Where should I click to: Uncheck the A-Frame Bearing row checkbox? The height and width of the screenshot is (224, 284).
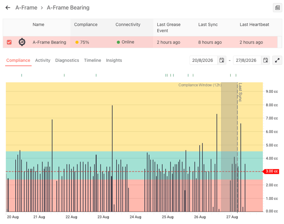(x=9, y=42)
